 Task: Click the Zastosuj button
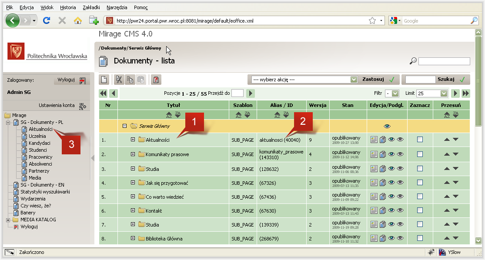(378, 80)
